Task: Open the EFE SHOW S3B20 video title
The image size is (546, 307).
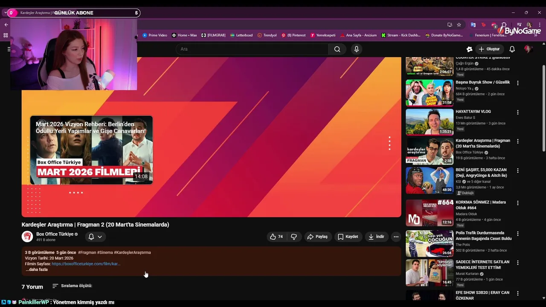Action: [x=482, y=295]
